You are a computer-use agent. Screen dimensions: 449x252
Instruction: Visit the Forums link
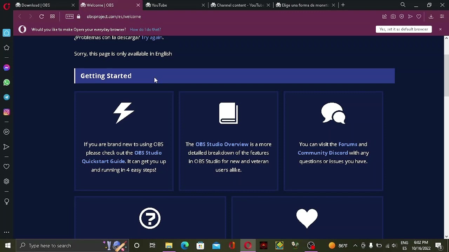[348, 144]
